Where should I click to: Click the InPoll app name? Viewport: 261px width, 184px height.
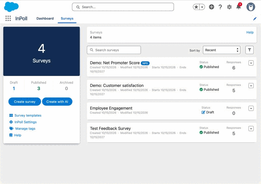[x=21, y=19]
